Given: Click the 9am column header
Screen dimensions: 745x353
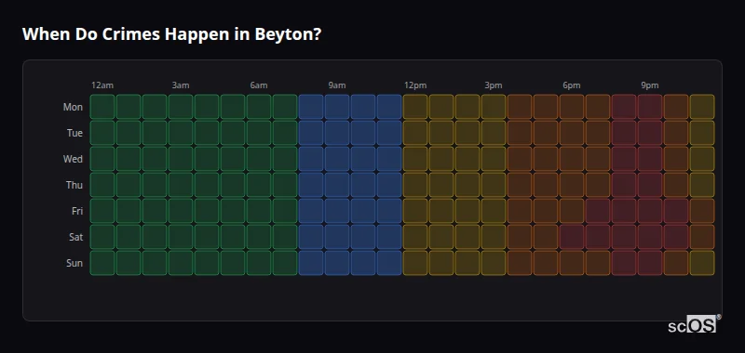Looking at the screenshot, I should click(337, 85).
